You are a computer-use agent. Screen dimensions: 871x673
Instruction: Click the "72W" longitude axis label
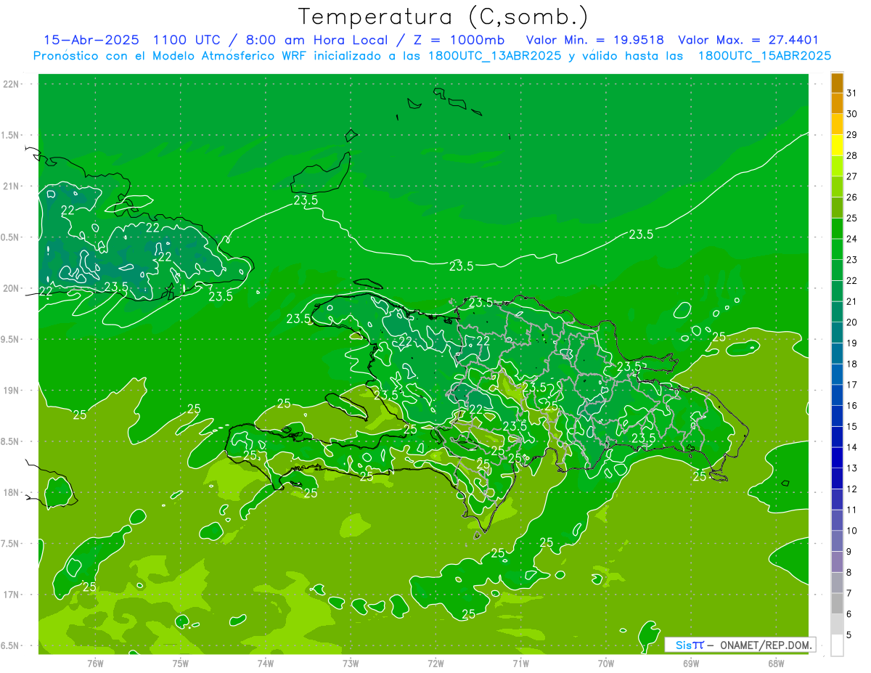pos(435,664)
